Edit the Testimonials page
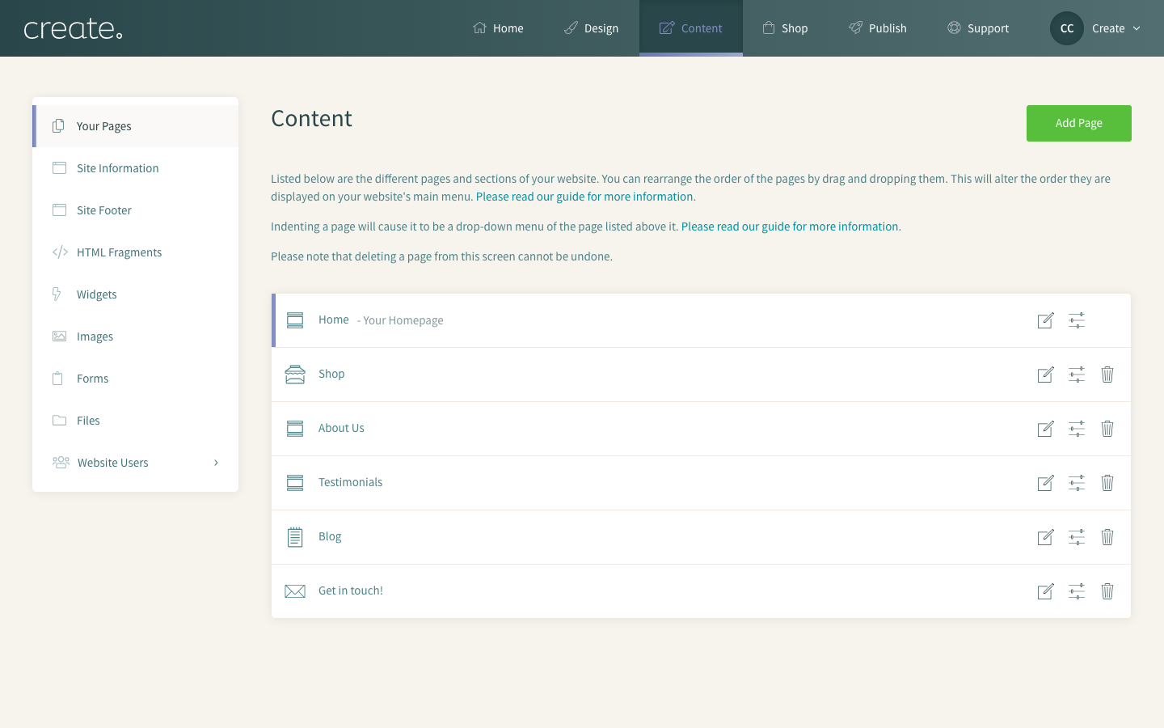The image size is (1164, 728). click(x=1045, y=483)
